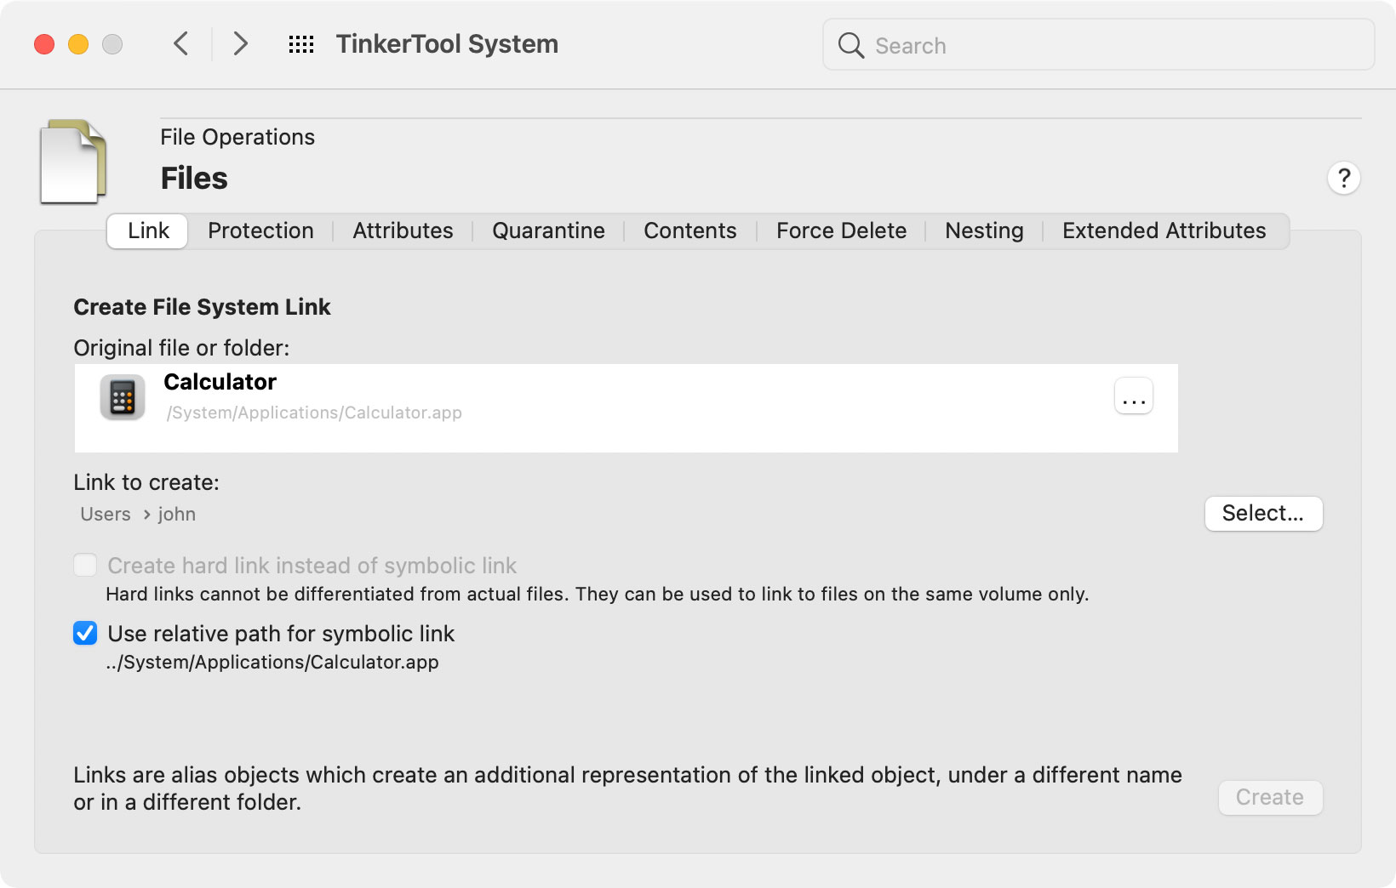This screenshot has height=888, width=1396.
Task: Open the Extended Attributes tab
Action: click(x=1164, y=231)
